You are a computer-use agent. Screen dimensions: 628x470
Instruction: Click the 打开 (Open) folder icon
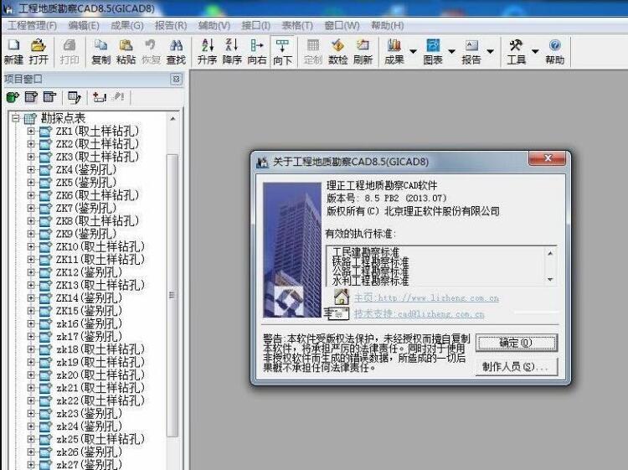click(x=38, y=45)
